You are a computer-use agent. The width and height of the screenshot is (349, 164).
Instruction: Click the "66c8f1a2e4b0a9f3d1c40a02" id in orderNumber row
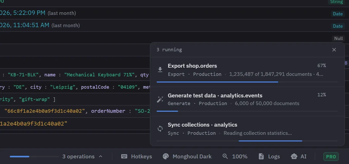click(x=44, y=111)
